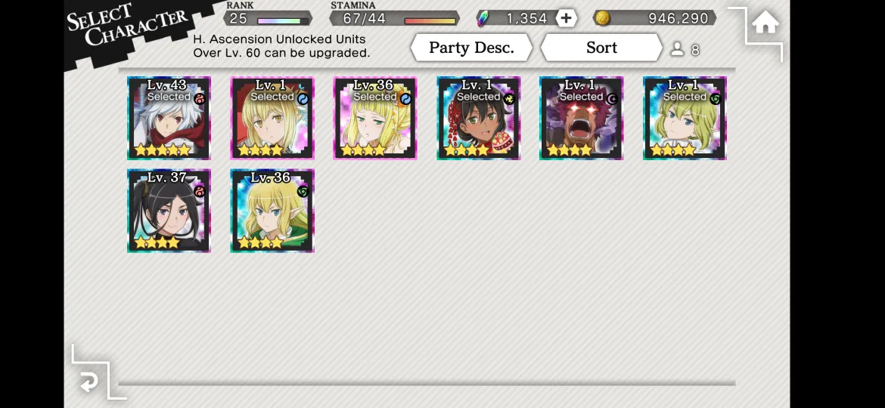Tap the rainbow gem currency icon

(483, 18)
